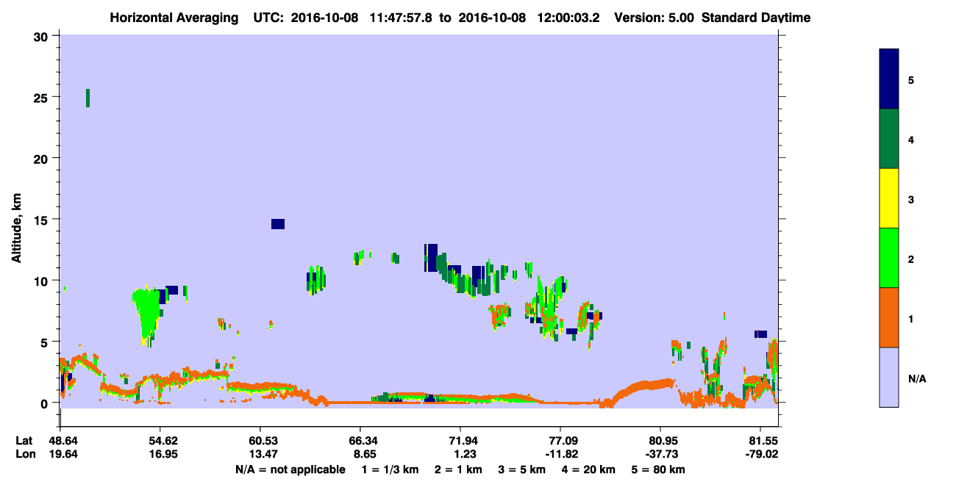Click the colorbar label 3
Viewport: 956px width, 490px height.
pos(911,198)
